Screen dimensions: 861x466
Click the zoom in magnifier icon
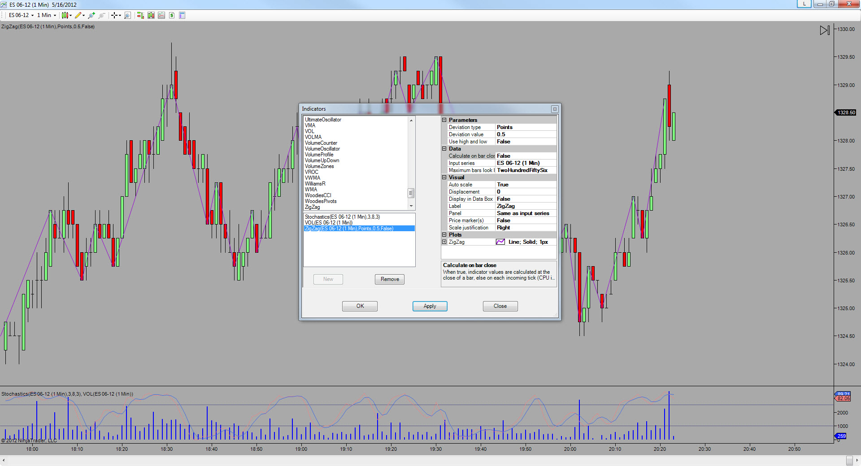91,15
